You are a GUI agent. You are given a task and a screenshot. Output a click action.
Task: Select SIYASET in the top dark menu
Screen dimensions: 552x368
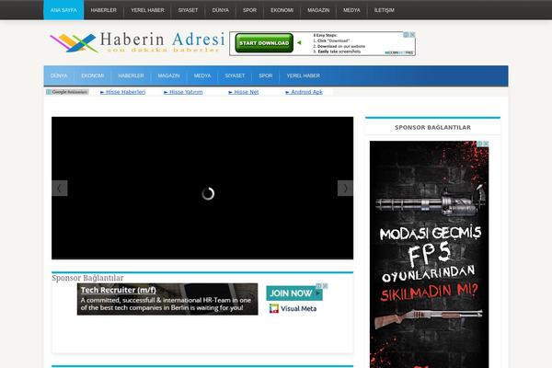[x=188, y=10]
